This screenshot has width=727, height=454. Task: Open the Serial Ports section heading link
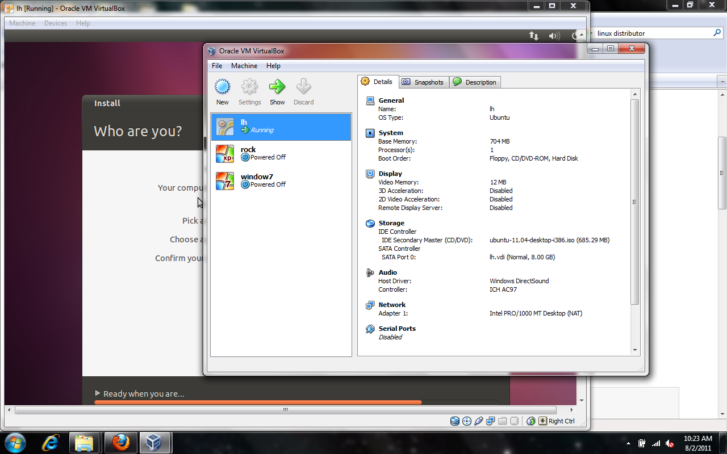397,329
